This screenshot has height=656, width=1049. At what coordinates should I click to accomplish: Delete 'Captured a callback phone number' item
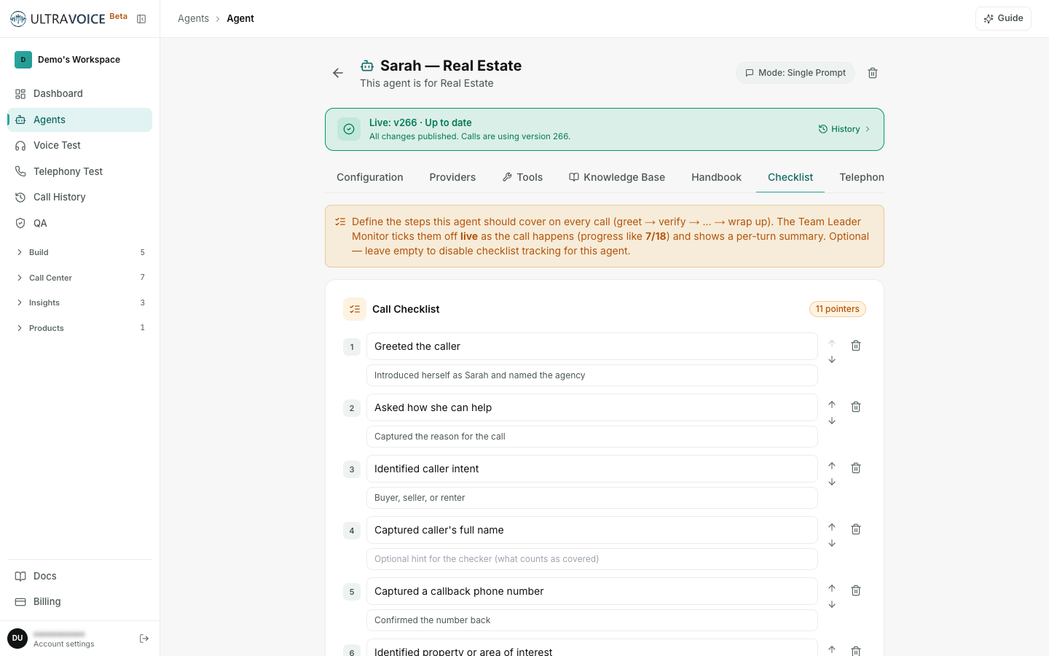pos(856,590)
